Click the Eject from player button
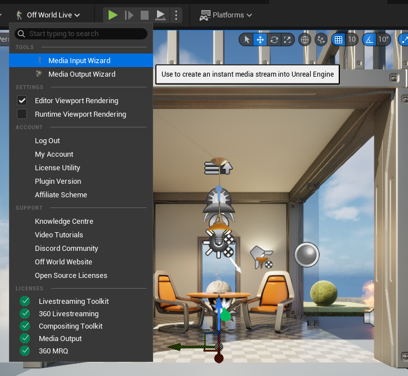The width and height of the screenshot is (408, 376). pyautogui.click(x=160, y=15)
